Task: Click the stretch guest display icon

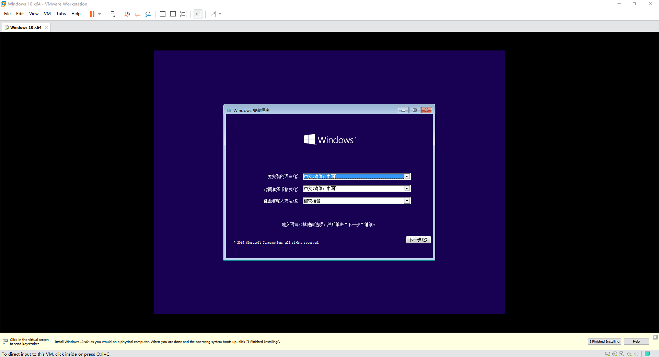Action: tap(213, 14)
